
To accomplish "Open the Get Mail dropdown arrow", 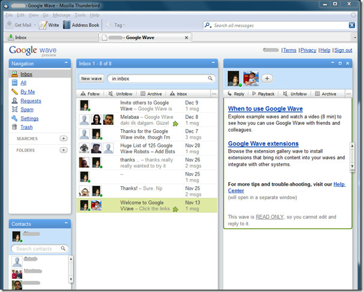I will coord(35,25).
